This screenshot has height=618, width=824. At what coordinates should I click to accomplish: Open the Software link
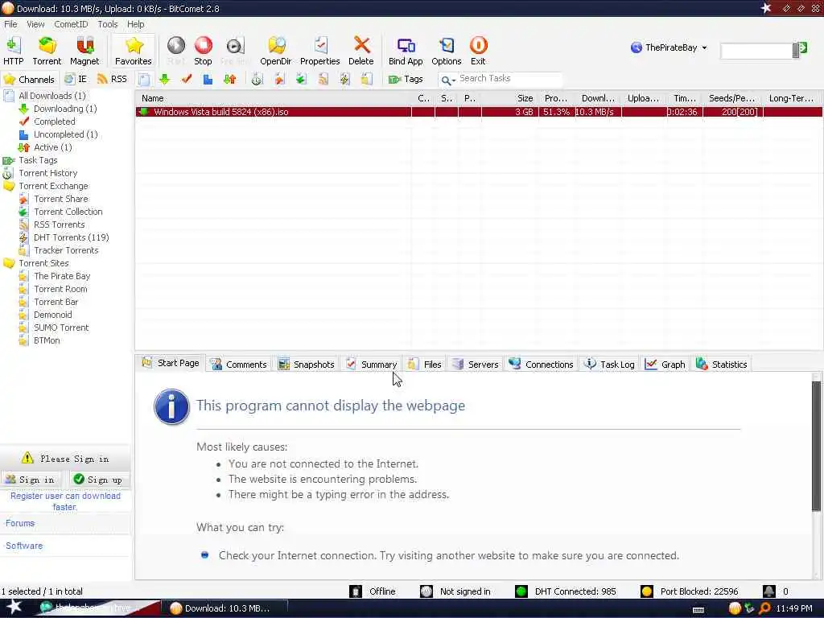(24, 546)
